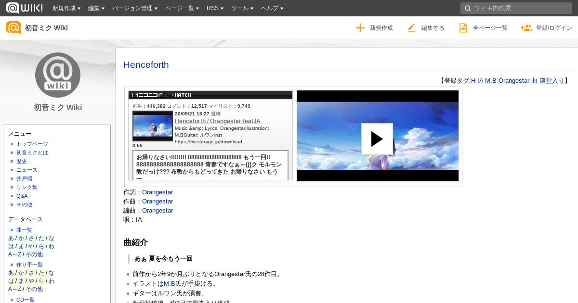The height and width of the screenshot is (303, 578).
Task: Open the ツール dropdown menu
Action: (242, 8)
